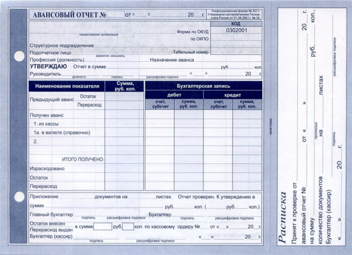This screenshot has width=352, height=255.
Task: Click the "Табельный номер" label
Action: tap(191, 52)
